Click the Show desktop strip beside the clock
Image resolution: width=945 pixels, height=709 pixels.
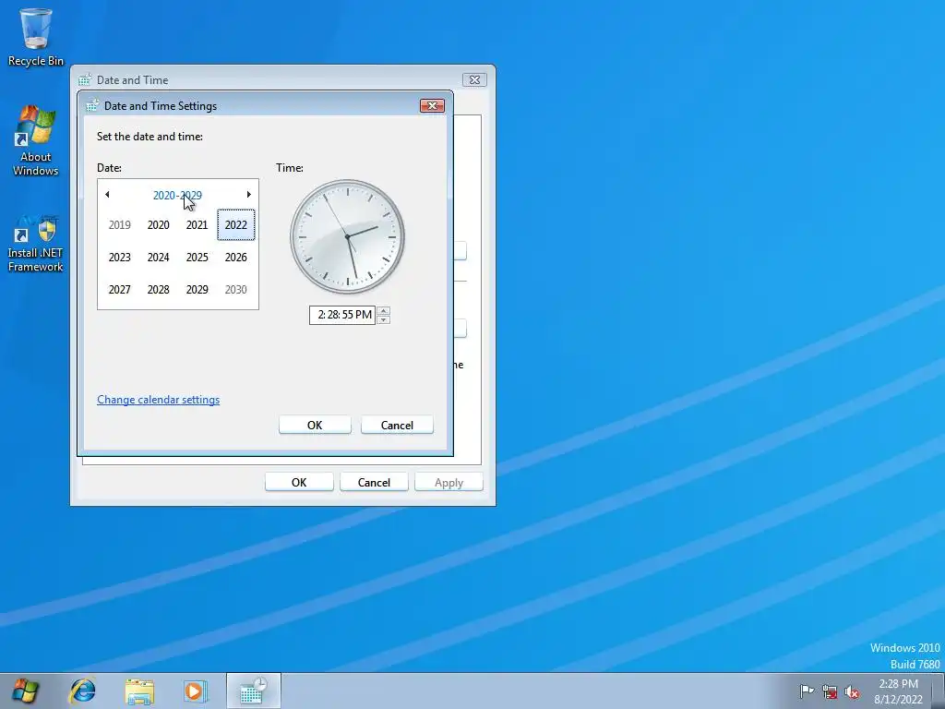939,691
